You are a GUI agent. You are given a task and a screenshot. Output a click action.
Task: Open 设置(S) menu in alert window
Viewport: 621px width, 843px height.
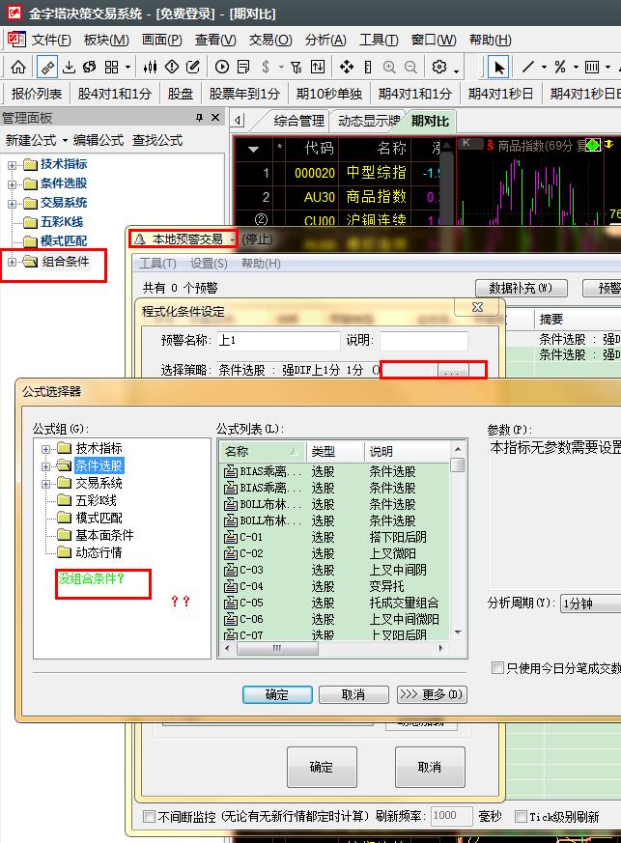coord(209,264)
